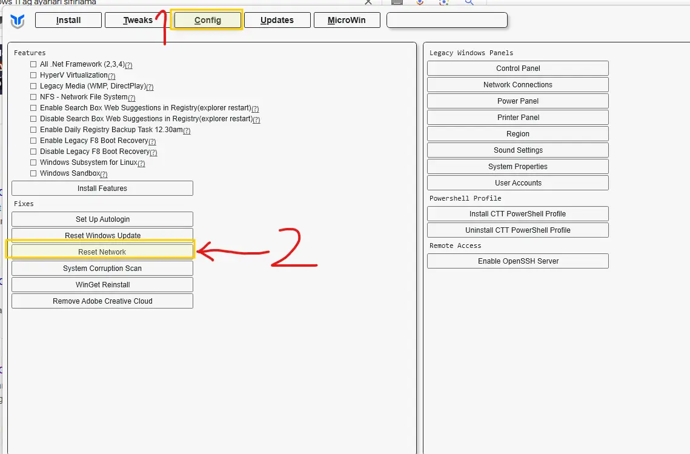
Task: Go to the Updates tab
Action: pyautogui.click(x=277, y=20)
